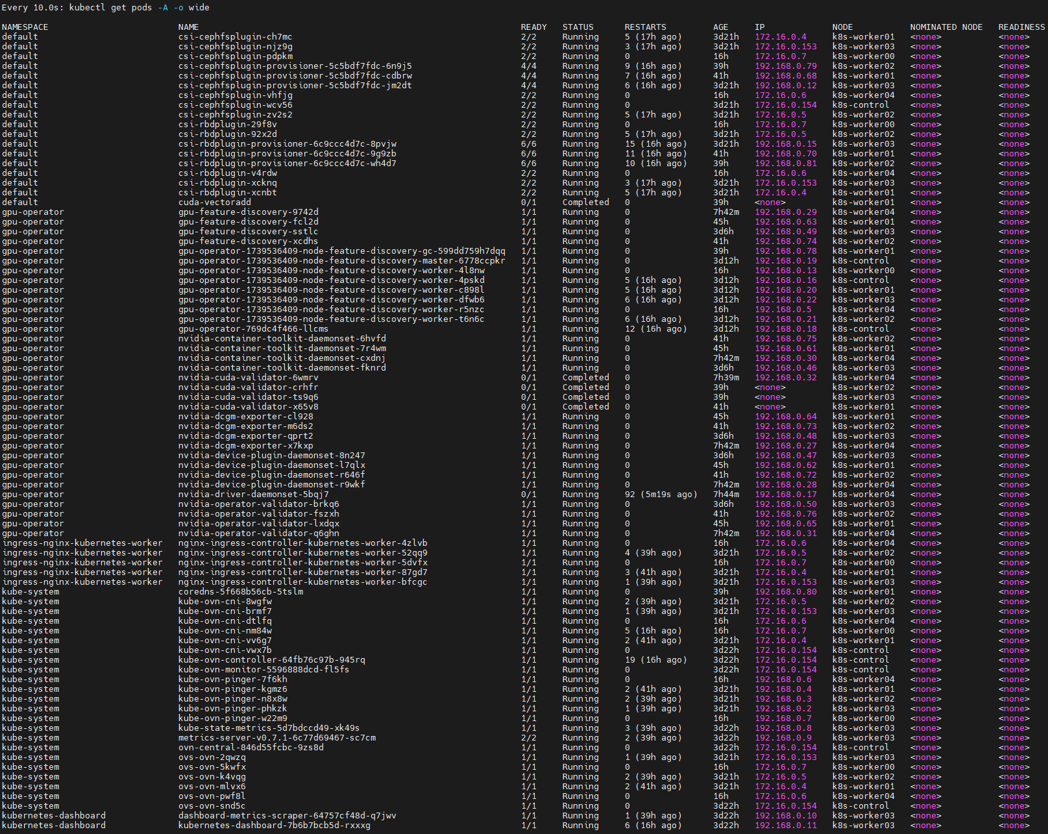Click pod name csi-cephfsplugin-njz9g
The width and height of the screenshot is (1048, 834).
point(235,47)
